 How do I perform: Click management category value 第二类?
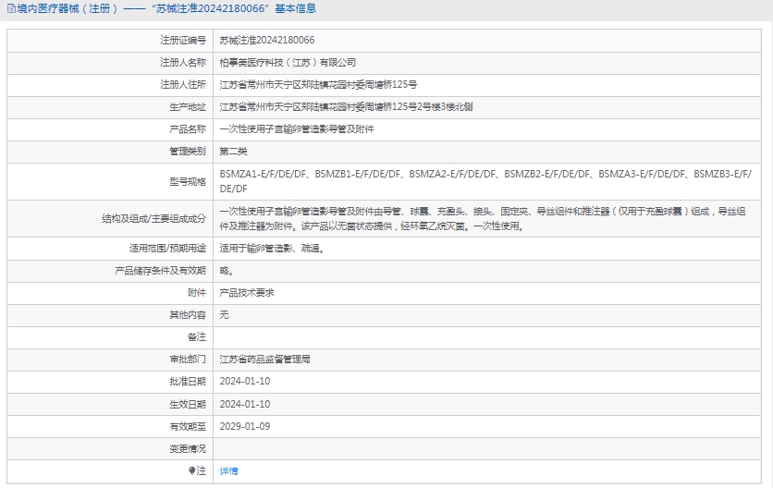click(x=233, y=151)
